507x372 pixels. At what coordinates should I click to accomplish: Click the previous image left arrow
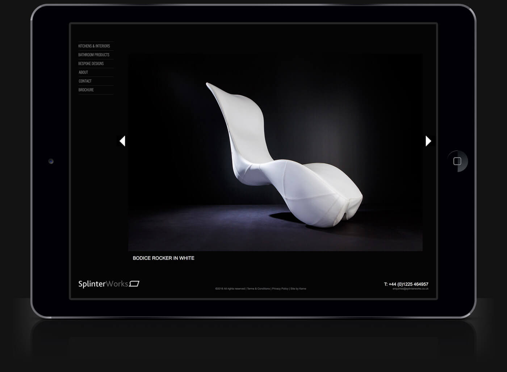tap(122, 141)
